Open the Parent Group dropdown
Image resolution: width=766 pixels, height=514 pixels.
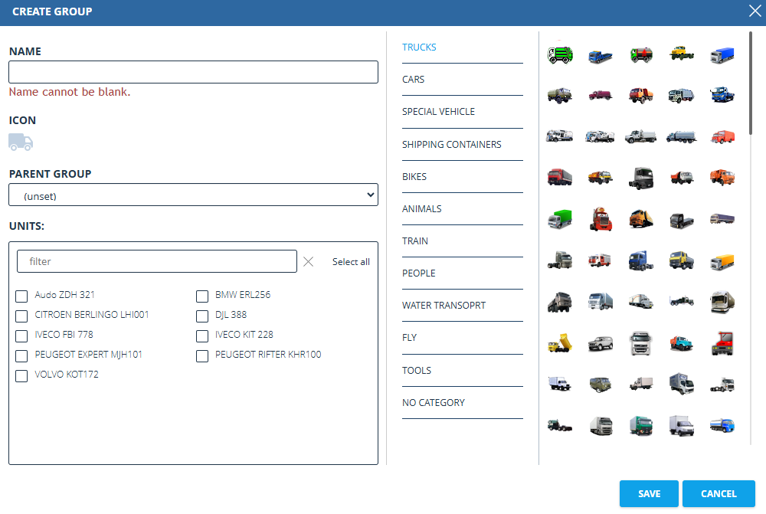coord(193,195)
